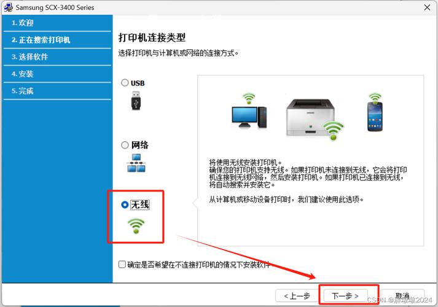Go back with the 上一步 button

(x=297, y=295)
